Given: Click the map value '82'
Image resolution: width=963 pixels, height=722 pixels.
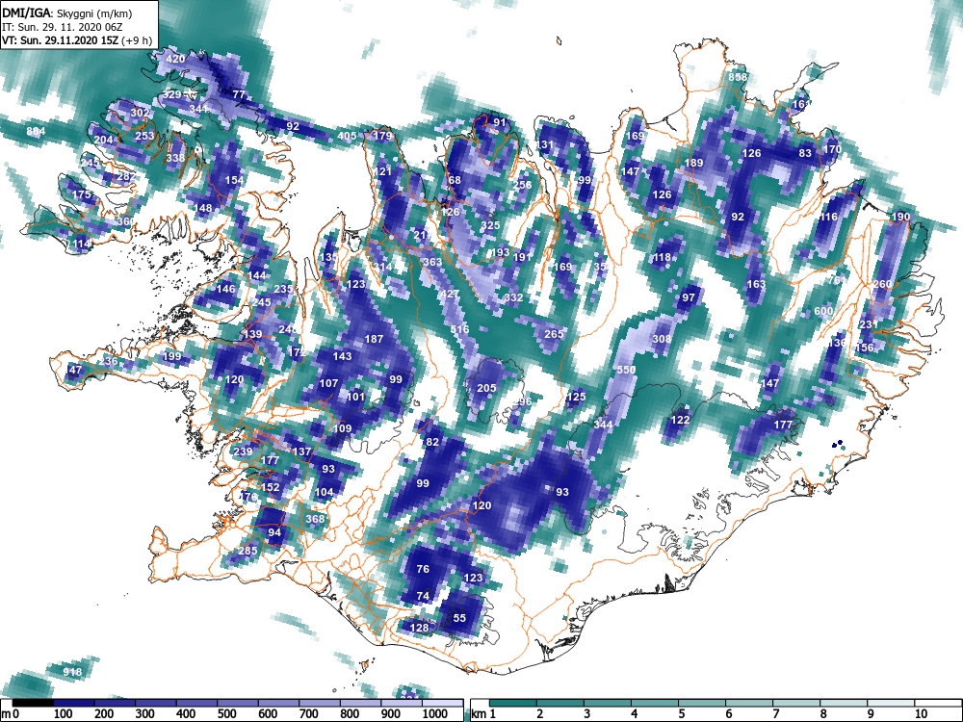Looking at the screenshot, I should tap(432, 442).
